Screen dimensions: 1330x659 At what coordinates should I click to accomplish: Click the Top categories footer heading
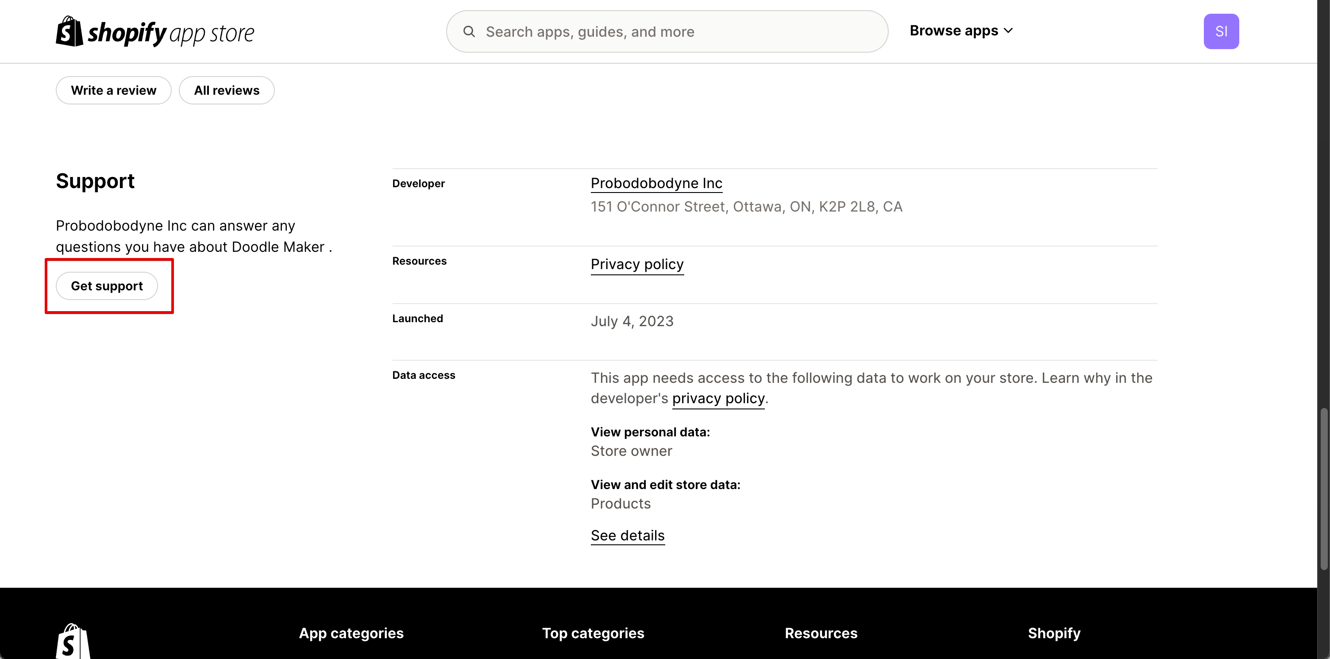[593, 633]
